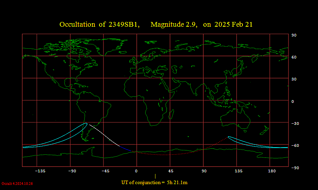This screenshot has width=318, height=190.
Task: Click the cyan loop tip near South America
Action: click(x=86, y=124)
